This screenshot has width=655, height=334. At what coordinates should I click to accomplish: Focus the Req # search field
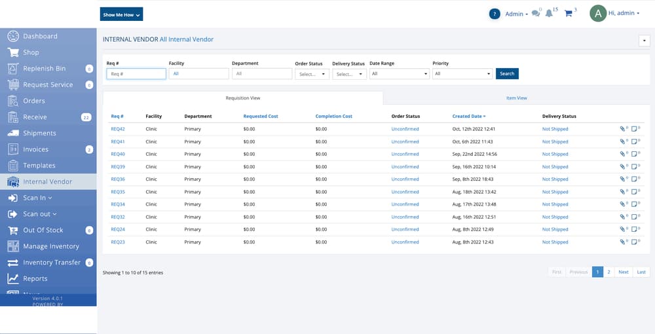(136, 74)
